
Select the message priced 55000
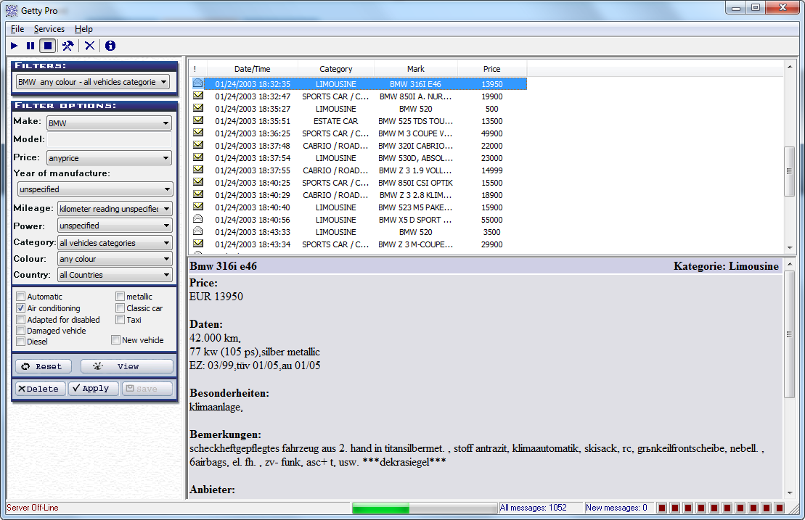pos(359,220)
